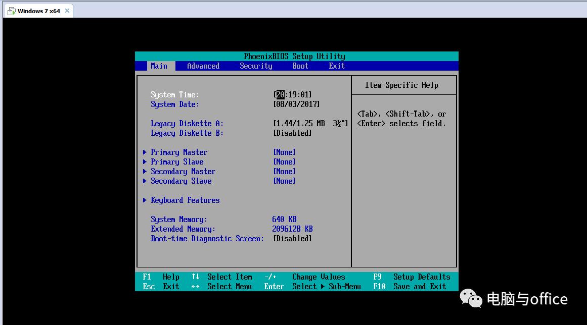Click the F9 Setup Defaults label
The width and height of the screenshot is (587, 325).
tap(421, 277)
